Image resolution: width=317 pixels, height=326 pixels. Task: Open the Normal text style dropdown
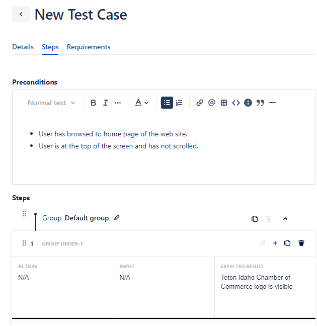tap(51, 103)
